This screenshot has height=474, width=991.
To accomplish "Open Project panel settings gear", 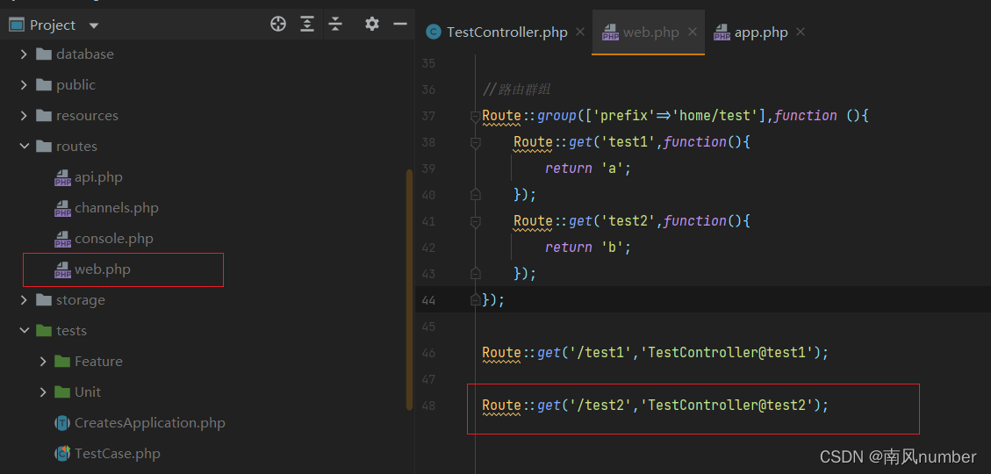I will click(372, 25).
